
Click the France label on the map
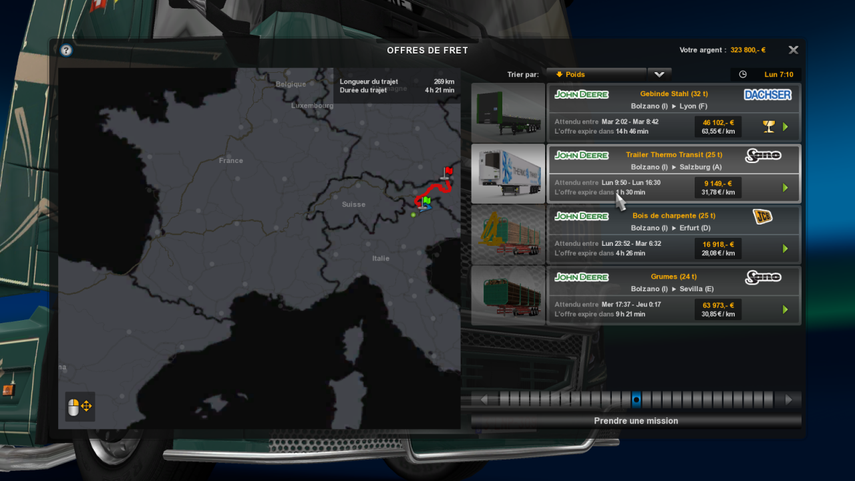pyautogui.click(x=231, y=160)
